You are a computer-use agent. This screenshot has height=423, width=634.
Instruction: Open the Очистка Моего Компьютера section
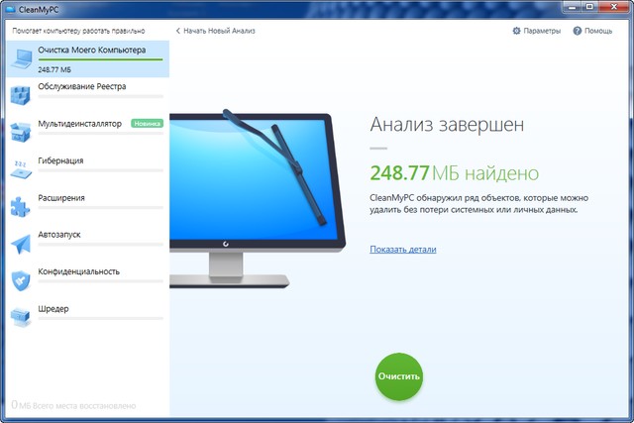tap(88, 58)
